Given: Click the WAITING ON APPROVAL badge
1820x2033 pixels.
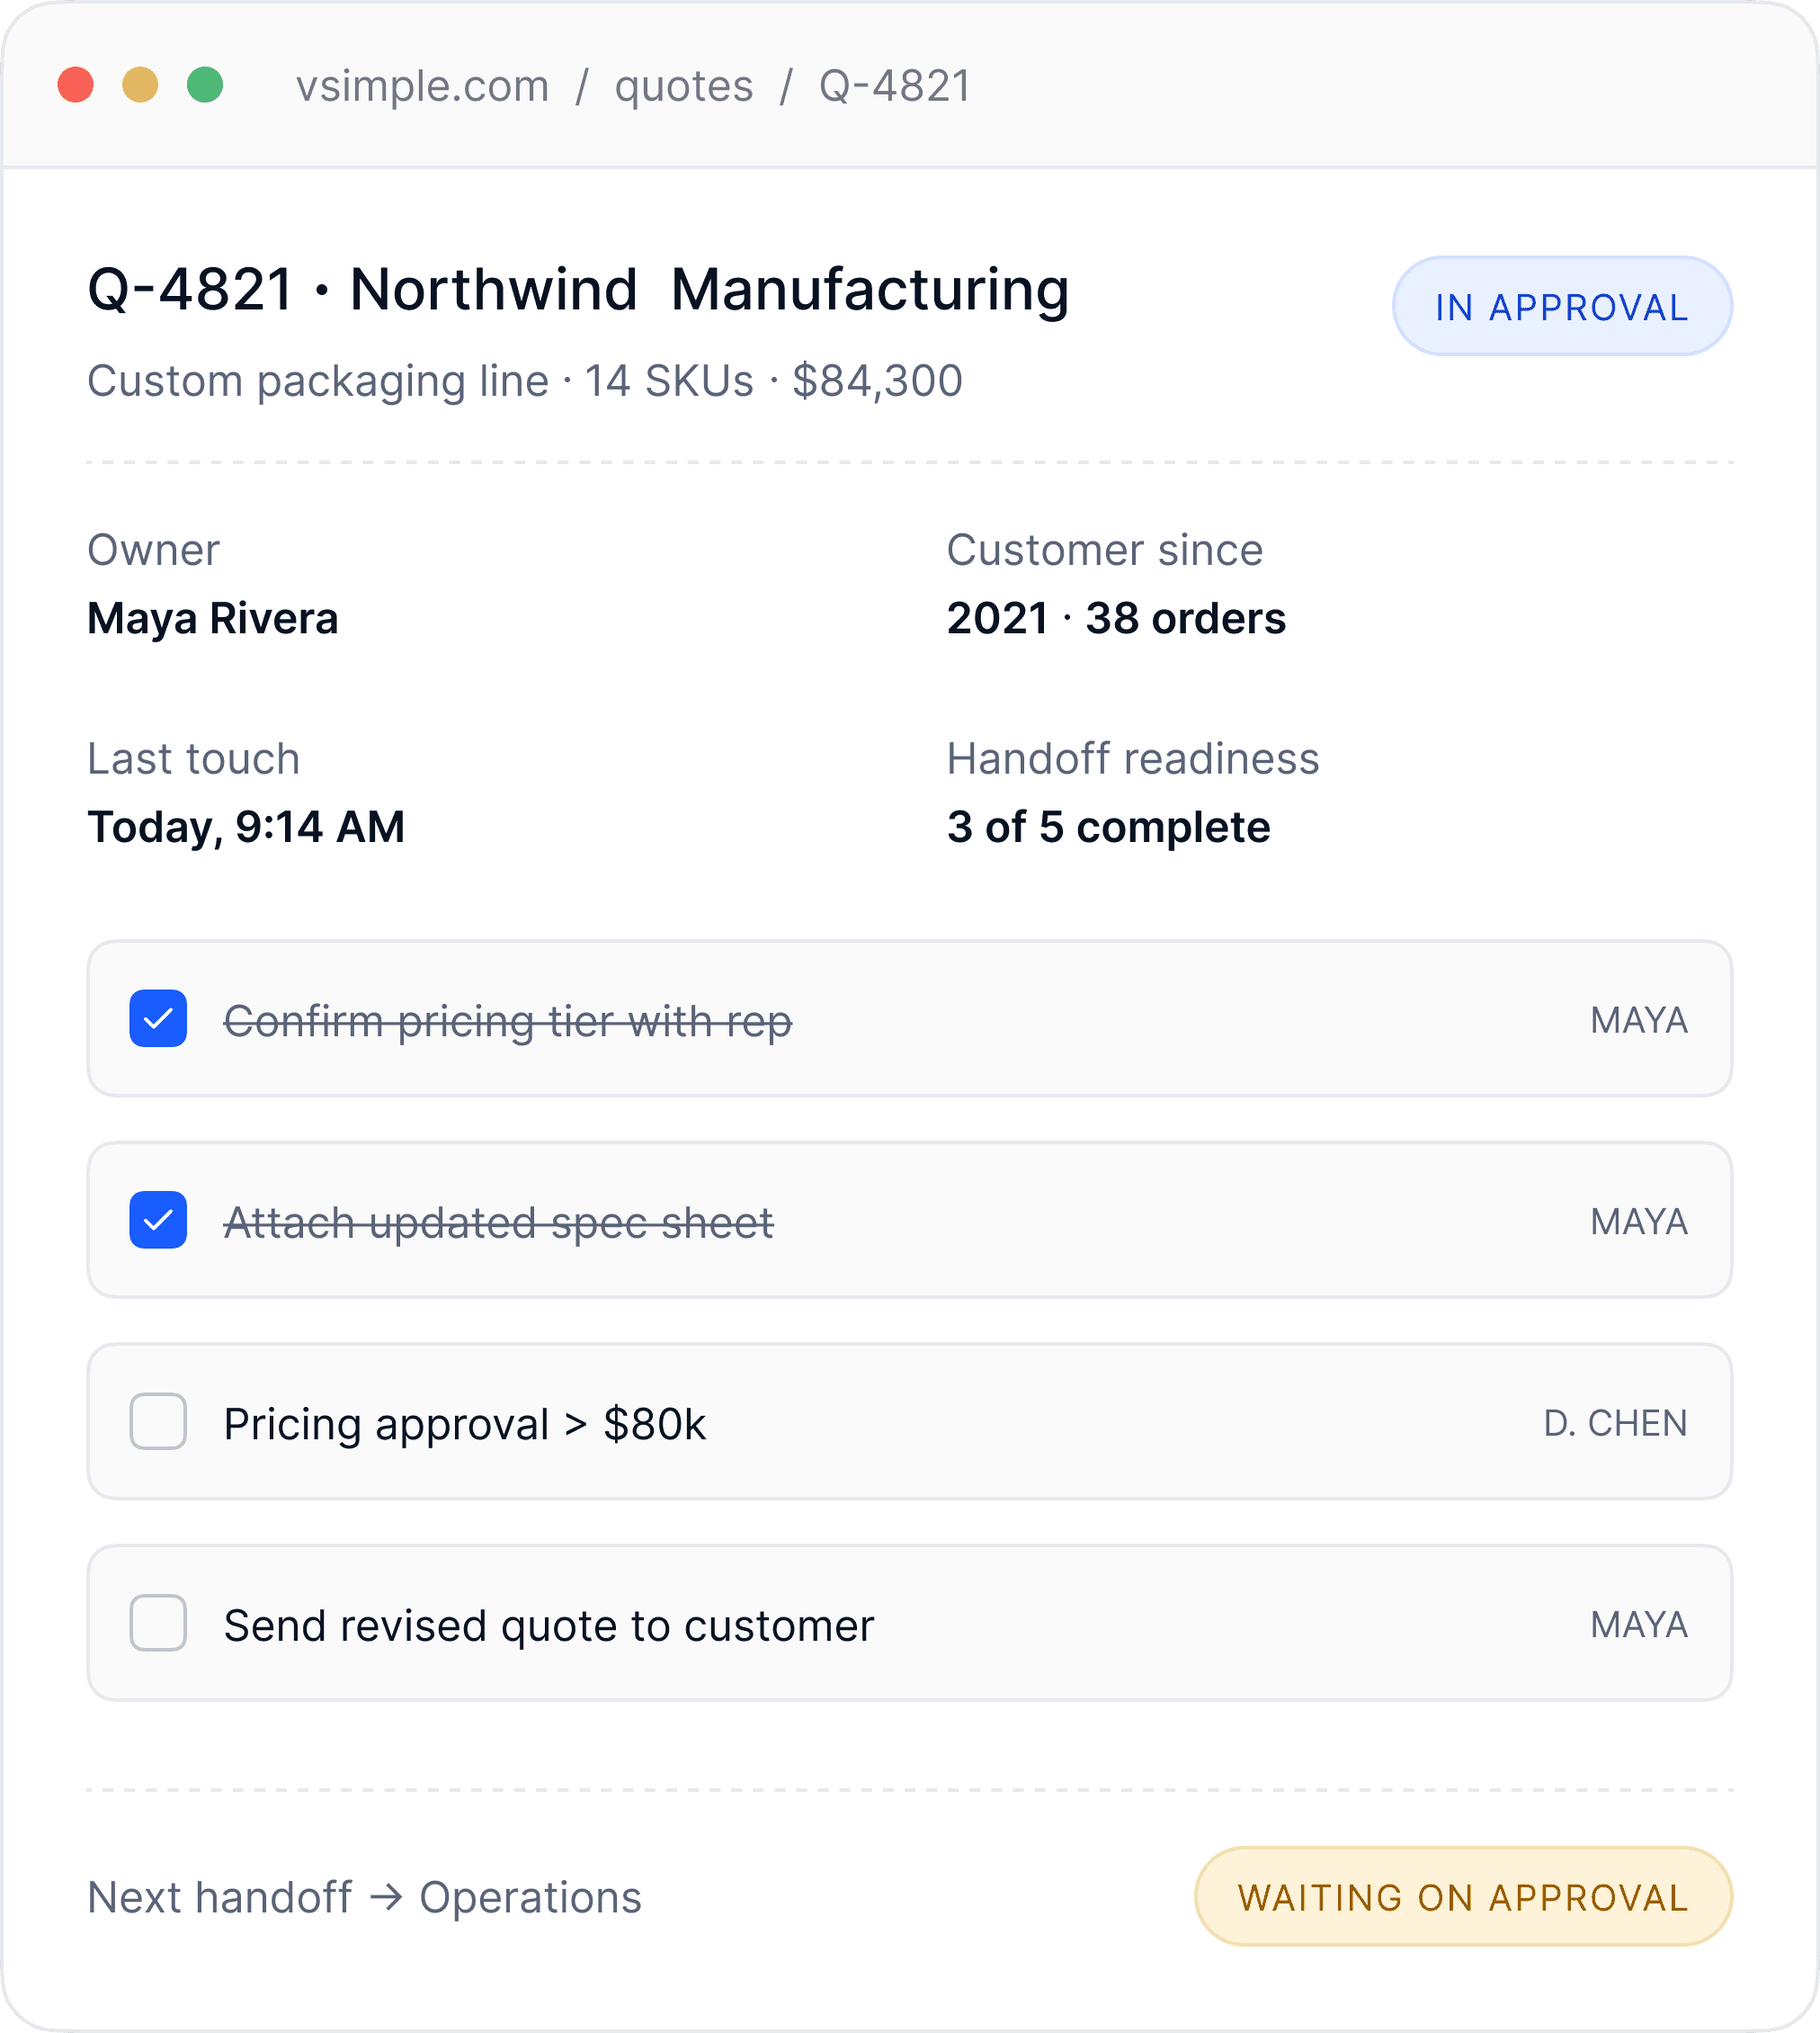Looking at the screenshot, I should (1462, 1896).
